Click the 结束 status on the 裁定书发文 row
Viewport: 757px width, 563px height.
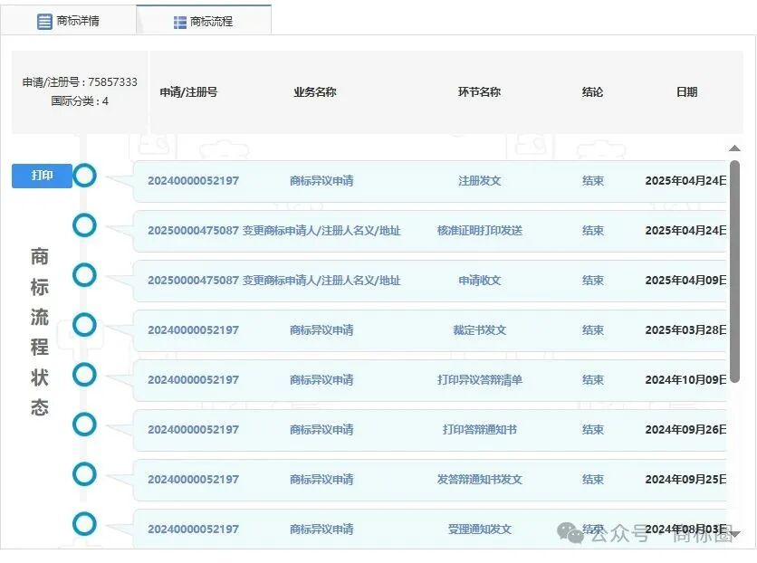(592, 329)
